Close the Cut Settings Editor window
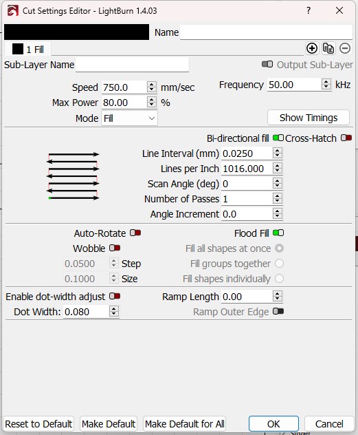Image resolution: width=358 pixels, height=435 pixels. point(339,10)
